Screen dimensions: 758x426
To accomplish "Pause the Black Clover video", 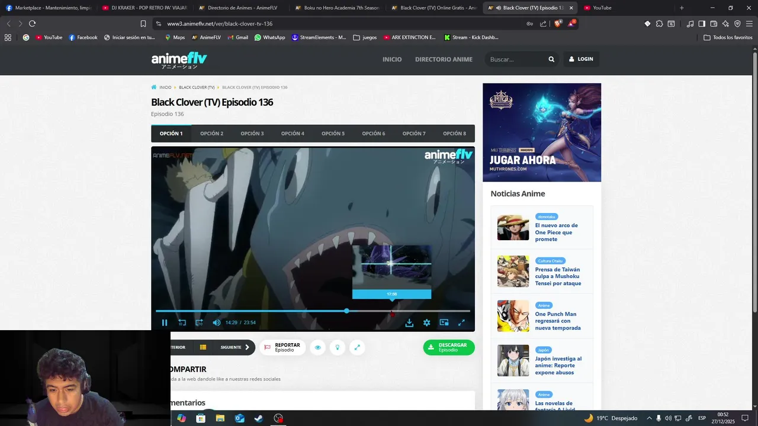I will (x=165, y=322).
